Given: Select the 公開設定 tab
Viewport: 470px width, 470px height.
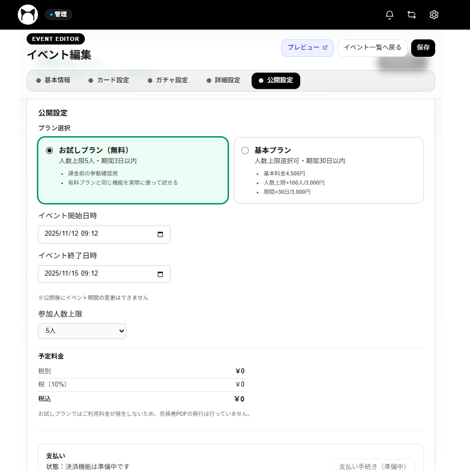Looking at the screenshot, I should click(276, 80).
